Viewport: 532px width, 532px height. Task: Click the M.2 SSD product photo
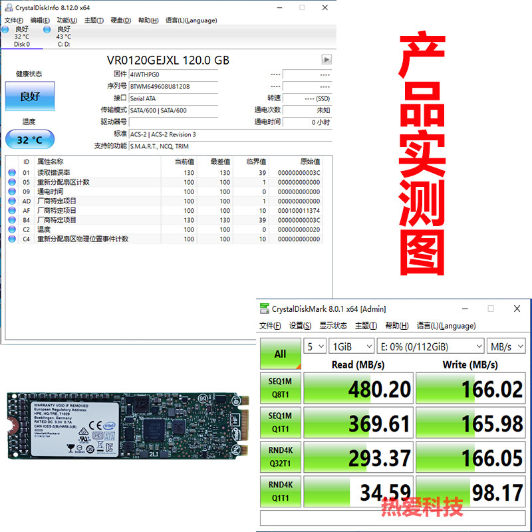point(128,426)
